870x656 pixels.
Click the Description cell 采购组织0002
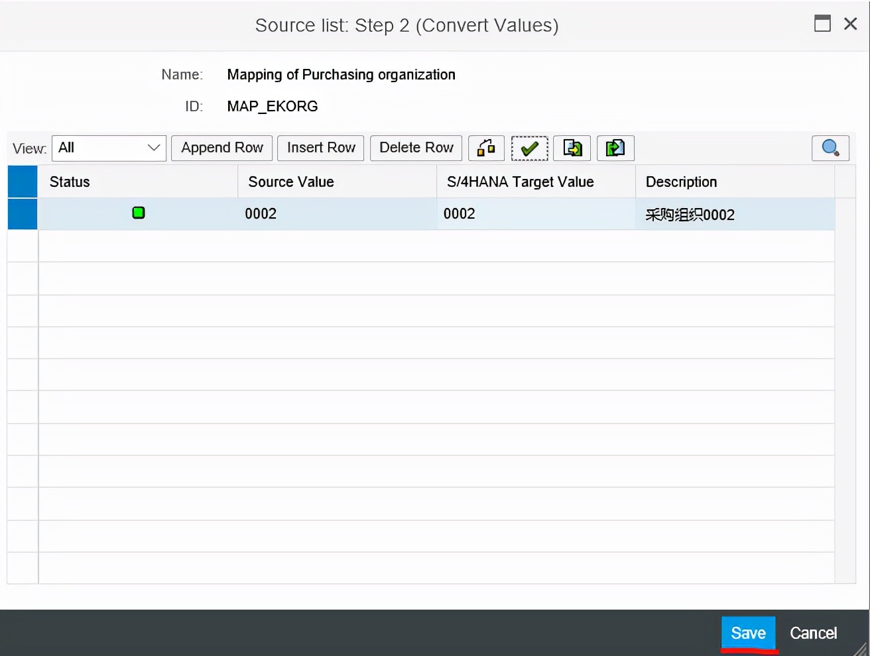(x=735, y=214)
